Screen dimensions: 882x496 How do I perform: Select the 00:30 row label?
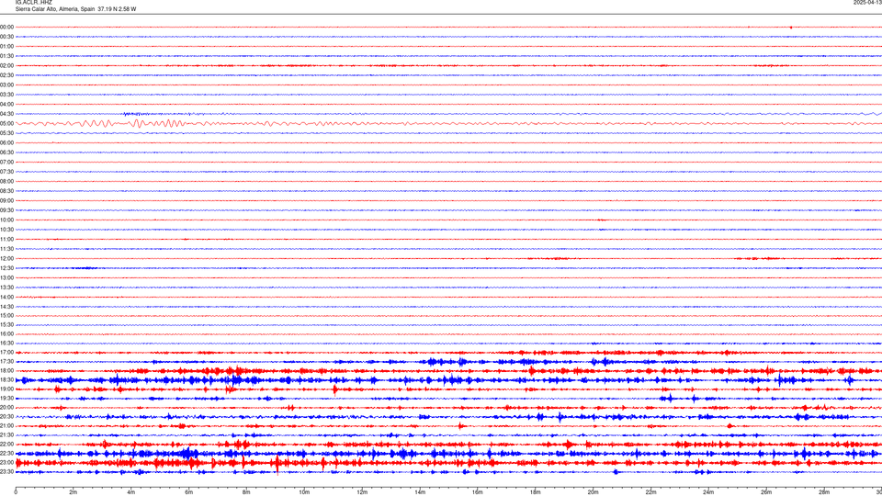[6, 37]
